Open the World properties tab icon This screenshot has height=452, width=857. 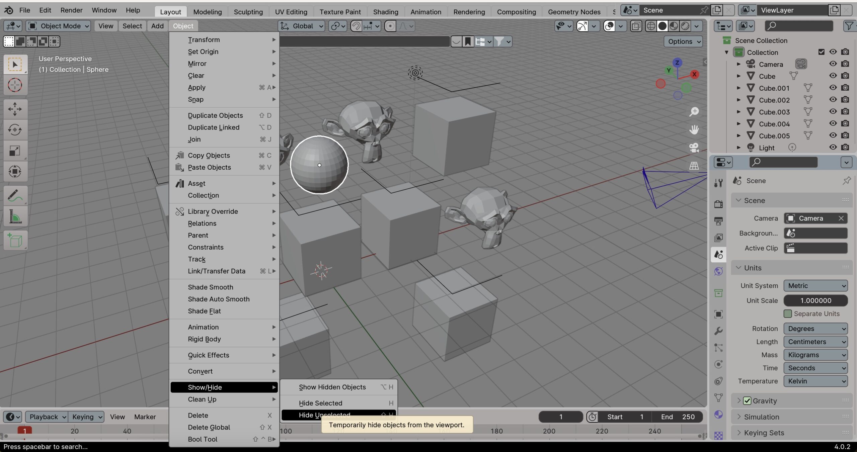click(718, 271)
